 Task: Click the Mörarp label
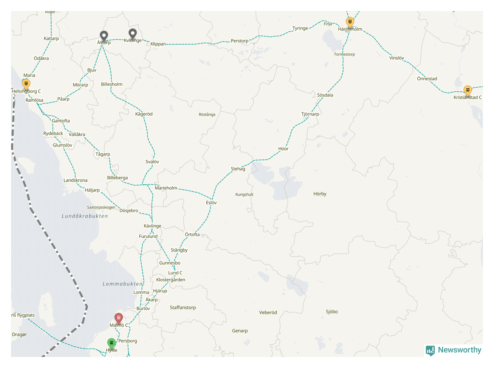point(80,85)
